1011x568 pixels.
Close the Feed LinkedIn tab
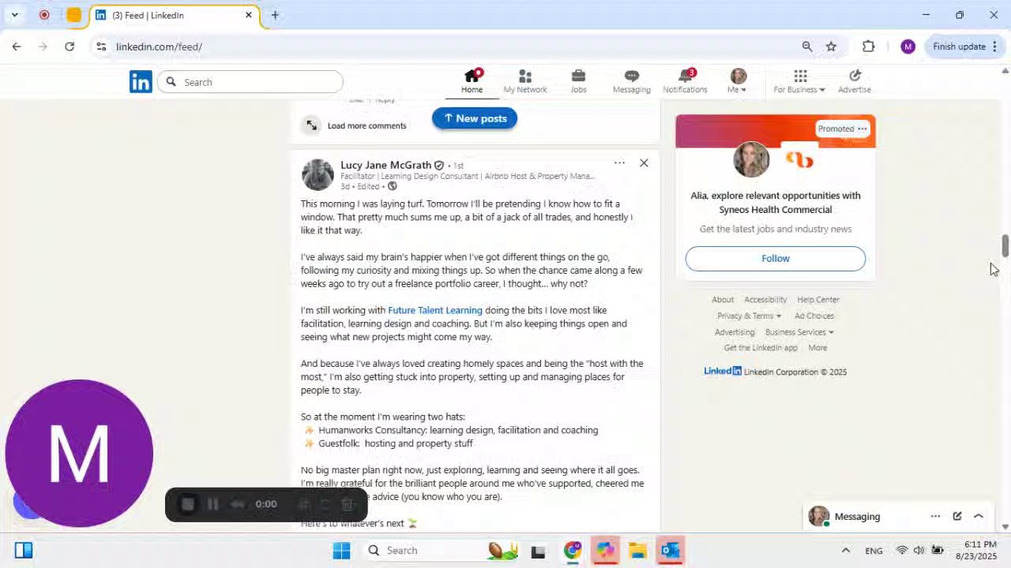(x=249, y=15)
